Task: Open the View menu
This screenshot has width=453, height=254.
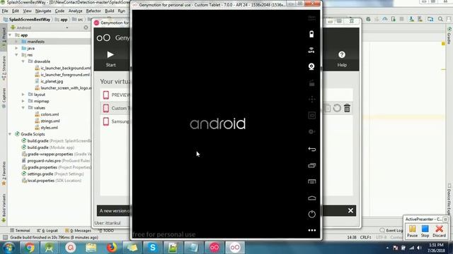Action: [x=27, y=11]
